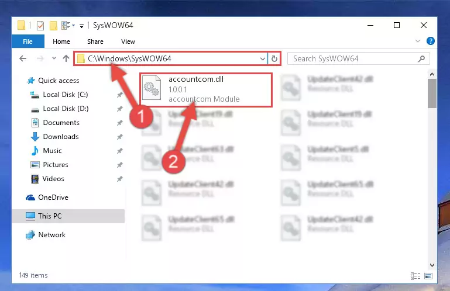Expand the address bar history dropdown
Image resolution: width=450 pixels, height=291 pixels.
tap(263, 59)
